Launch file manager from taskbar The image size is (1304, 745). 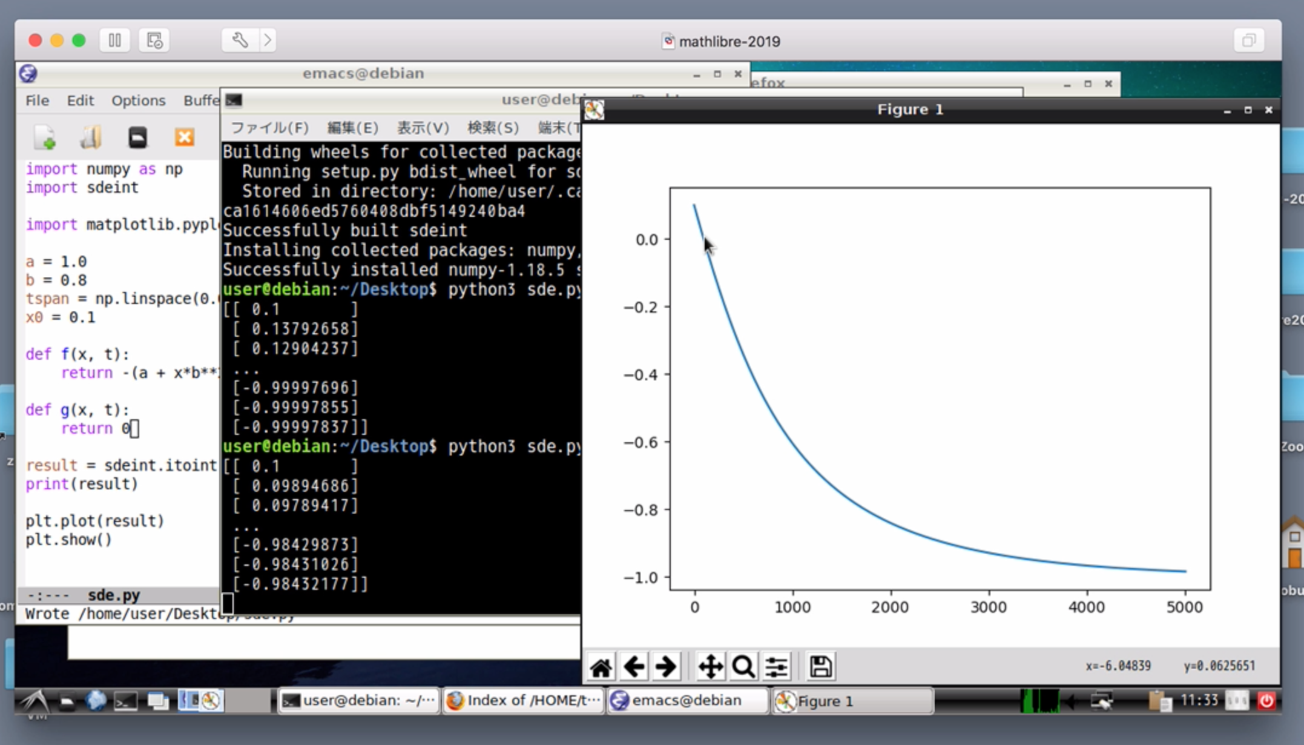(x=67, y=701)
